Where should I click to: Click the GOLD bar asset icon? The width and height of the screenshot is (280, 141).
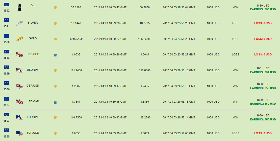coord(19,39)
